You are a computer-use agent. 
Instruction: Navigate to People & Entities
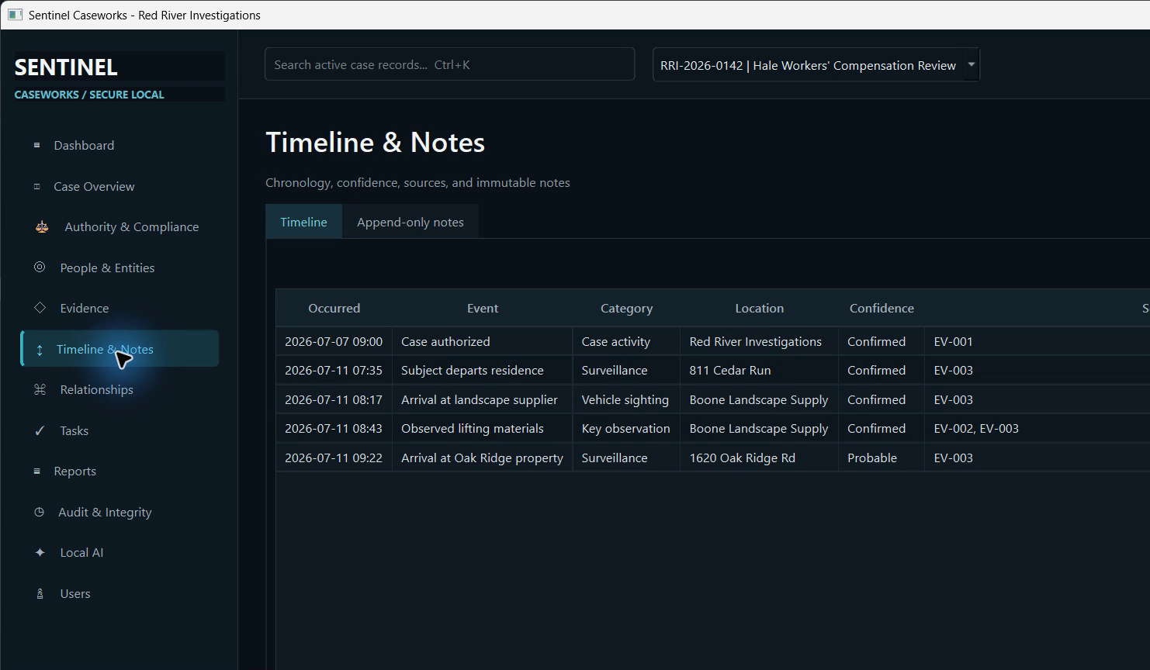tap(120, 268)
